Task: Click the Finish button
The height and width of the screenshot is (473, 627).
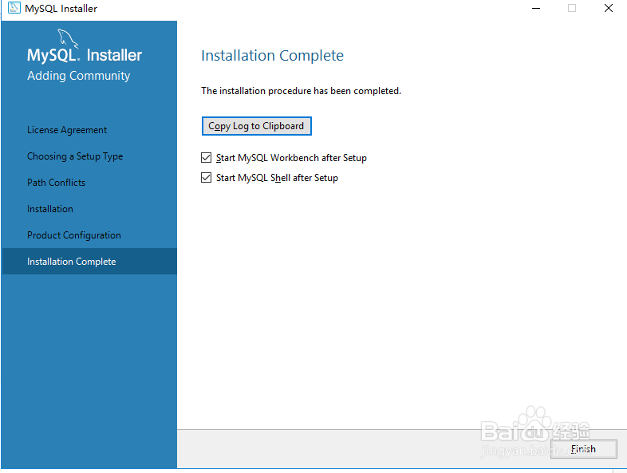Action: pos(583,449)
